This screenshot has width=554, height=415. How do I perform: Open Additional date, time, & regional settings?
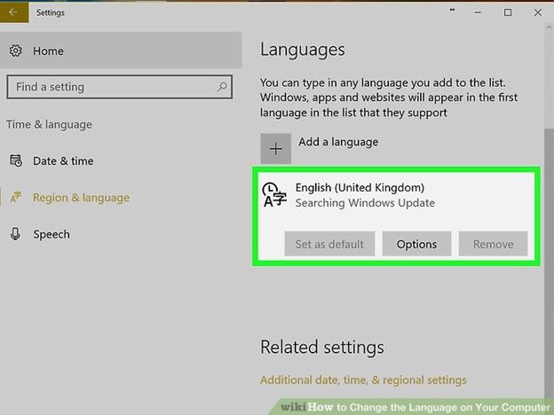click(x=363, y=380)
